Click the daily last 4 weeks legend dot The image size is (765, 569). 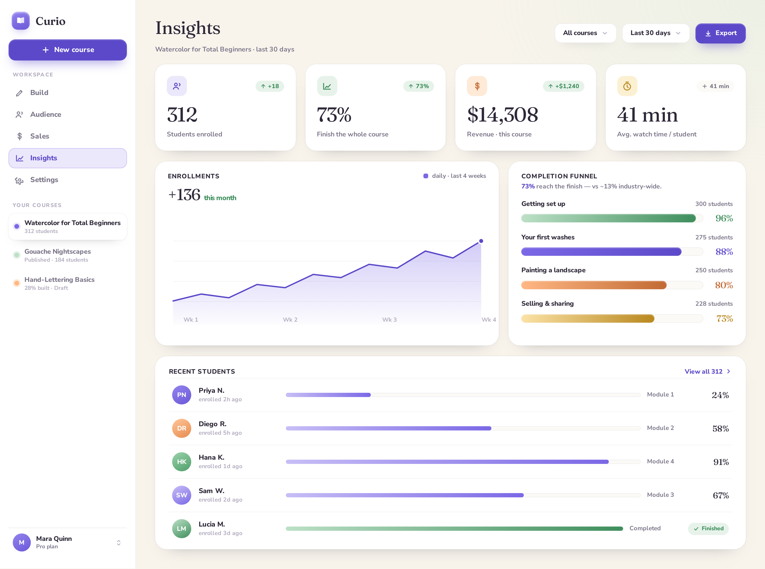(x=426, y=176)
